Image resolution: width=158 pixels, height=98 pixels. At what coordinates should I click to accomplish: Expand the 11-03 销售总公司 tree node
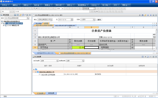point(4,25)
